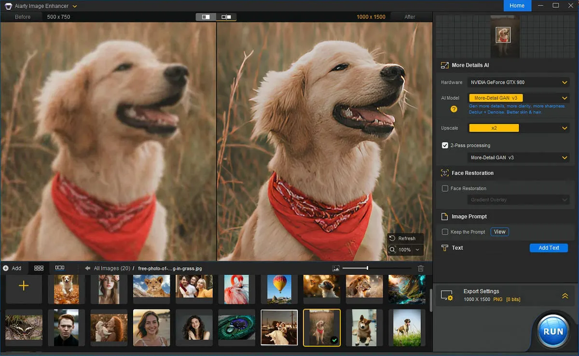This screenshot has width=579, height=356.
Task: Click the Refresh preview button
Action: tap(405, 238)
